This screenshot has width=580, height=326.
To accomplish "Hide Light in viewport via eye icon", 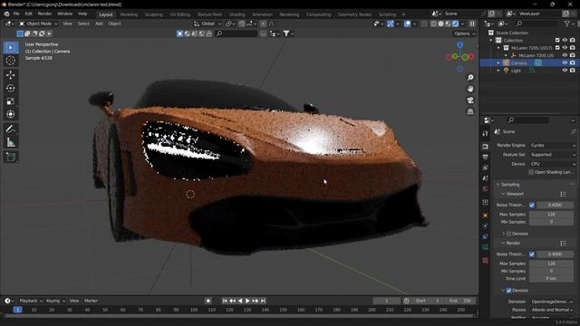I will tap(565, 71).
